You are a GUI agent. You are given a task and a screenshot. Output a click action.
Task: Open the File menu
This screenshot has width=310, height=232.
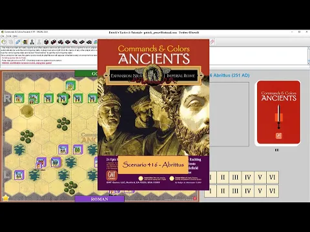pos(3,36)
